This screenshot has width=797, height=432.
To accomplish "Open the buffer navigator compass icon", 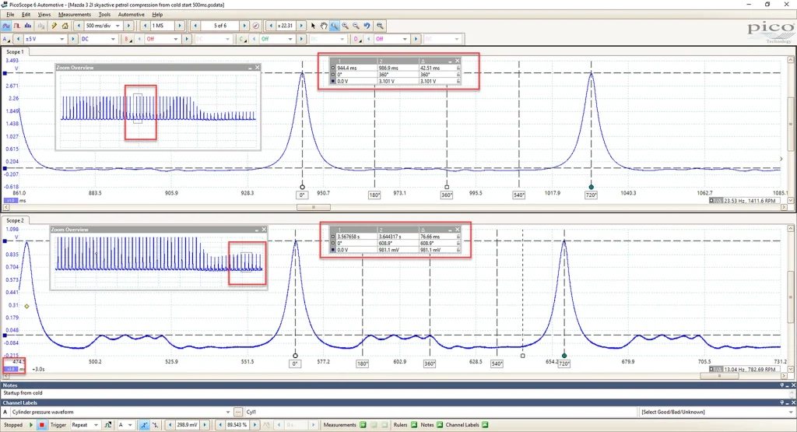I will pyautogui.click(x=256, y=26).
